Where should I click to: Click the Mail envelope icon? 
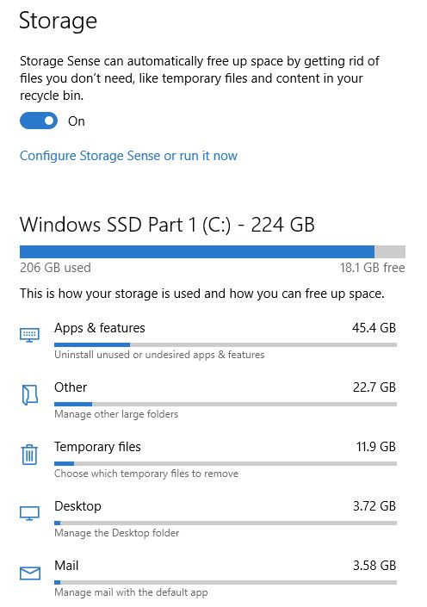[30, 573]
